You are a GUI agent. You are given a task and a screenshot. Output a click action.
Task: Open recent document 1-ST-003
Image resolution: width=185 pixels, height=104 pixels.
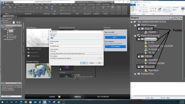coord(77,76)
